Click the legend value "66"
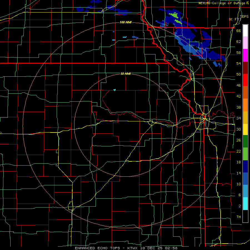Viewport: 250px width, 250px height. click(239, 31)
